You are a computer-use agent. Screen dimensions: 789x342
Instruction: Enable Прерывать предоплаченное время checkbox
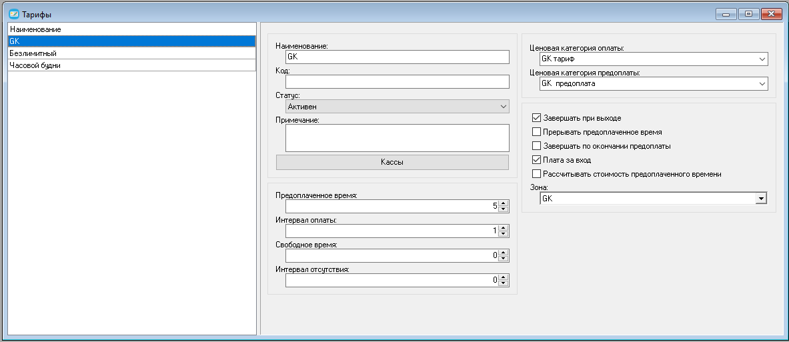pos(536,132)
